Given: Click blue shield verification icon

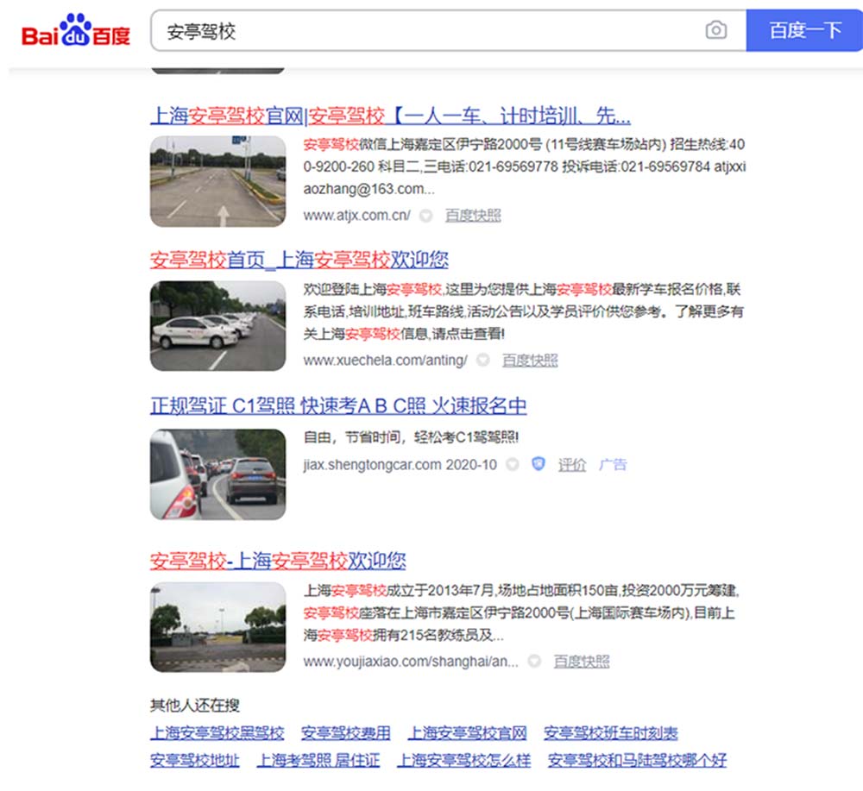Looking at the screenshot, I should pyautogui.click(x=539, y=464).
